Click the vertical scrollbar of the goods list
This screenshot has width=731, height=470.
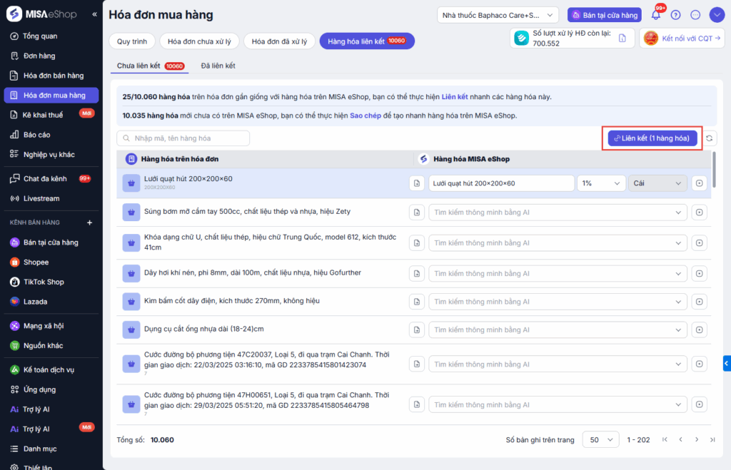click(x=714, y=170)
